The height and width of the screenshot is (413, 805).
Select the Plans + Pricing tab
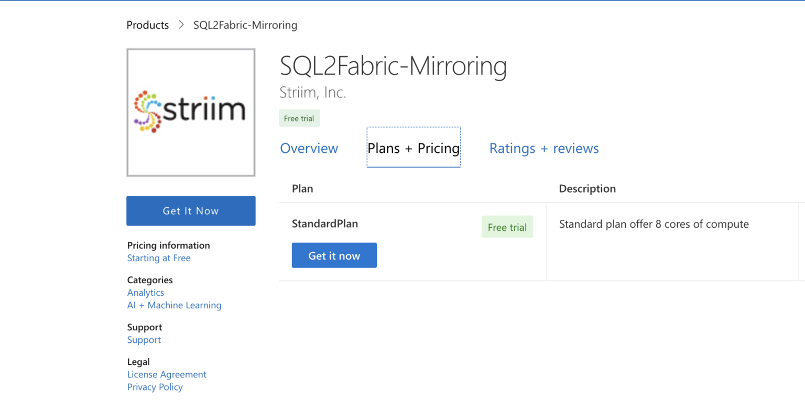pos(413,148)
